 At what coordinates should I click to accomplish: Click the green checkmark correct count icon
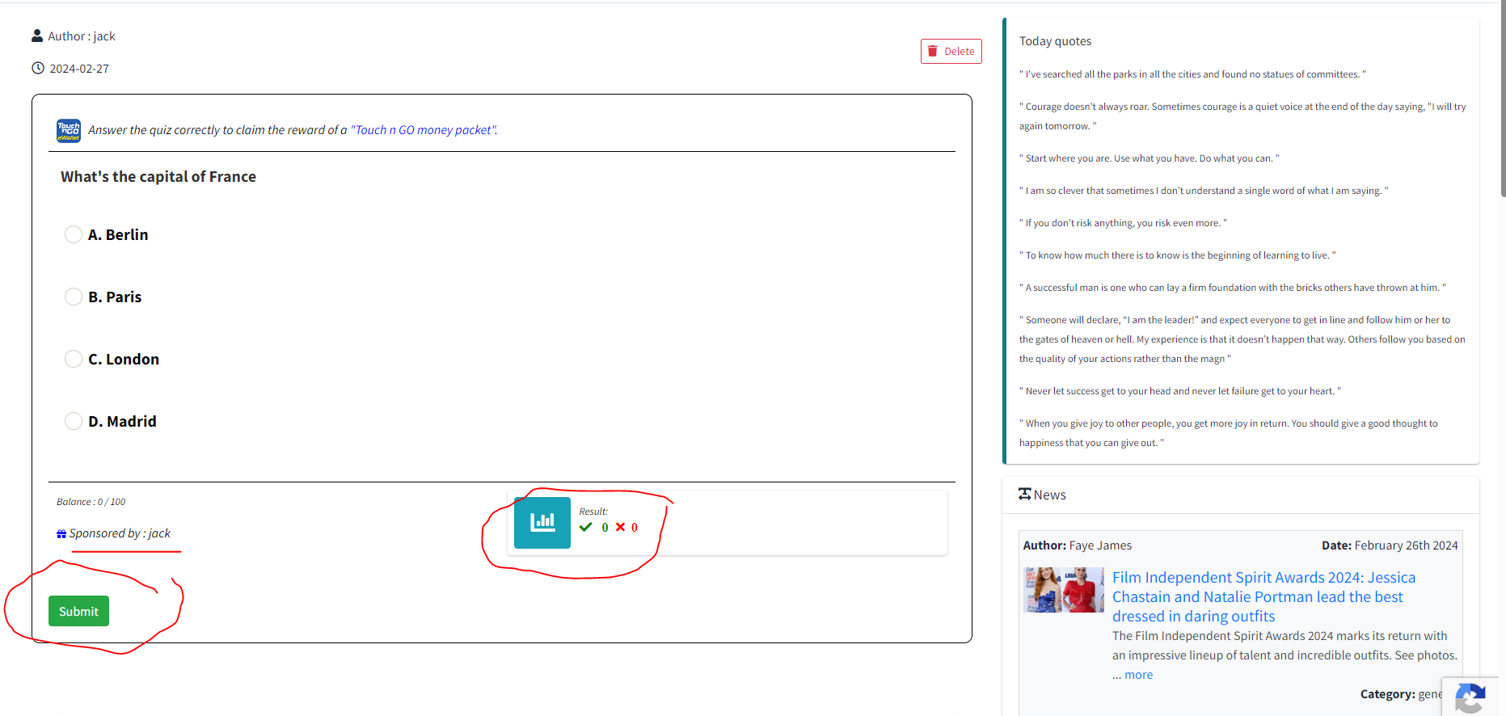pos(586,527)
